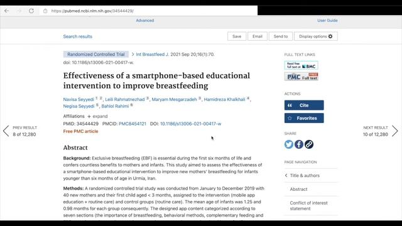Click the browser back arrow

(x=7, y=11)
